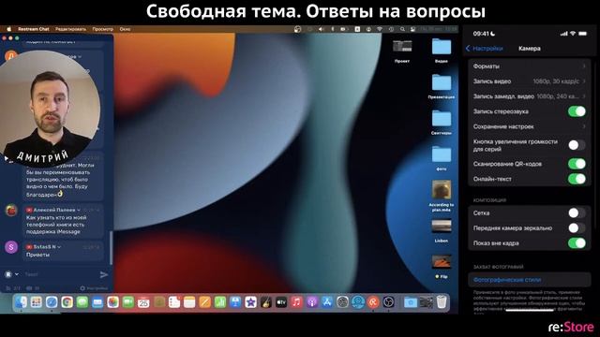Go back to Настройки on iPhone
600x337 pixels.
click(x=485, y=49)
